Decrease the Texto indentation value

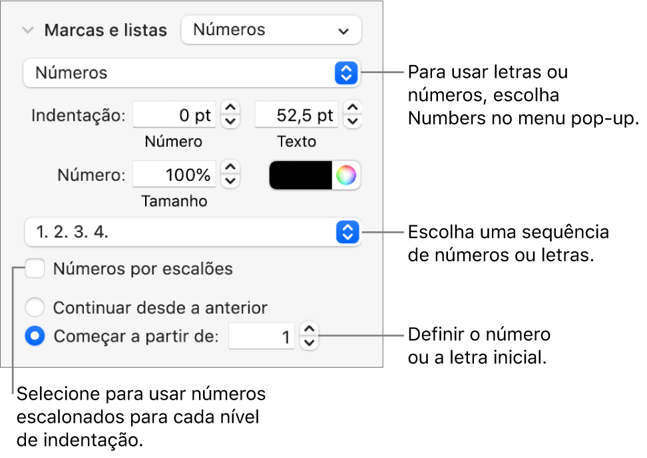[353, 121]
